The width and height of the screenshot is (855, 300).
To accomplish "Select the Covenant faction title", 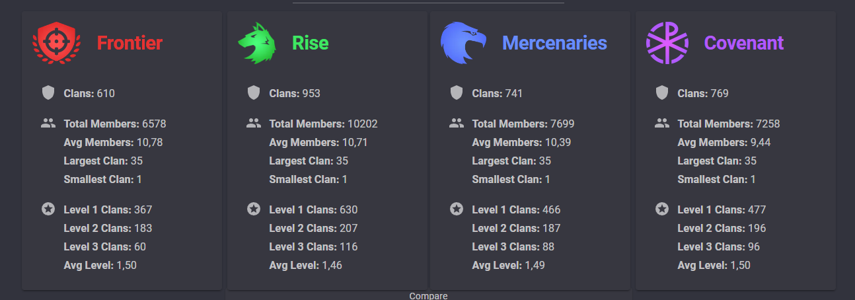I will (x=744, y=44).
